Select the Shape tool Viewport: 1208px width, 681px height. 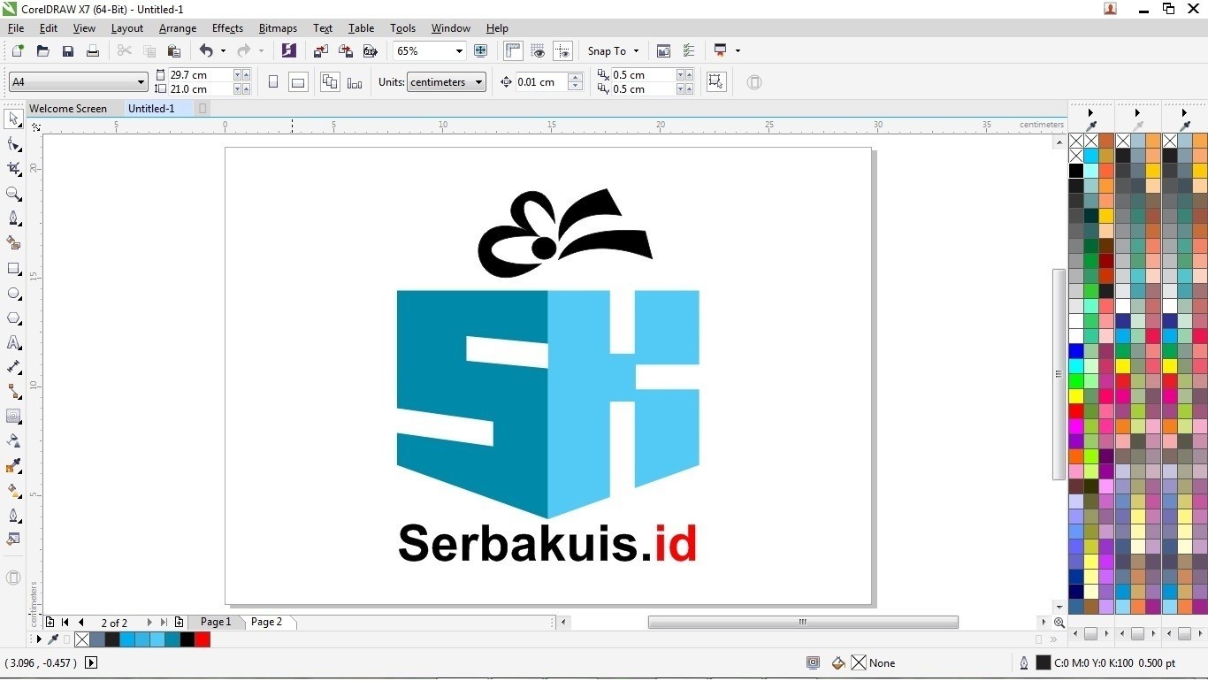pyautogui.click(x=13, y=144)
